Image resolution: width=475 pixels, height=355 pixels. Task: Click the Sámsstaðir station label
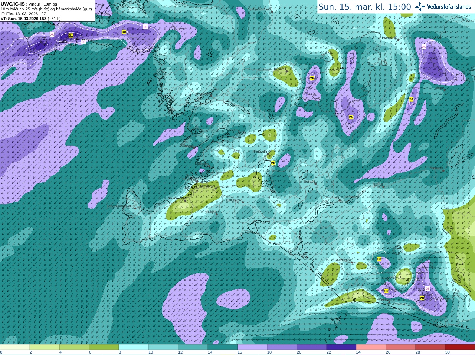342,260
